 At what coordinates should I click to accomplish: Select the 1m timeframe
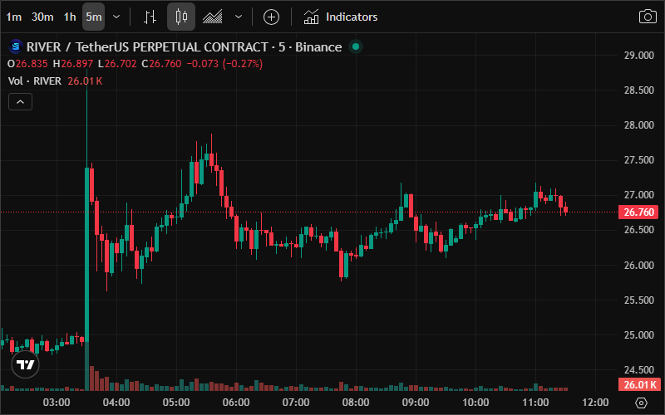[x=14, y=17]
